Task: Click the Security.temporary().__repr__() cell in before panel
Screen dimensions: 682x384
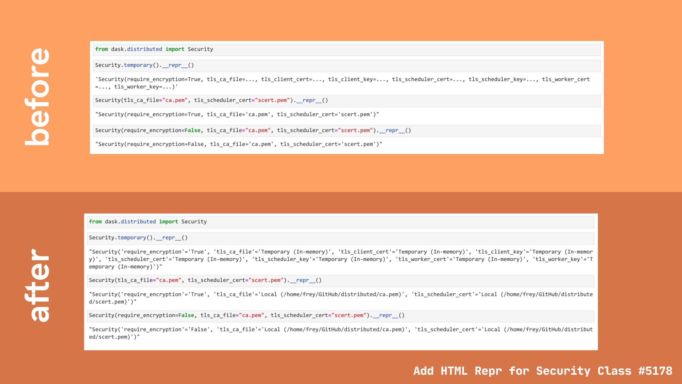Action: [144, 65]
